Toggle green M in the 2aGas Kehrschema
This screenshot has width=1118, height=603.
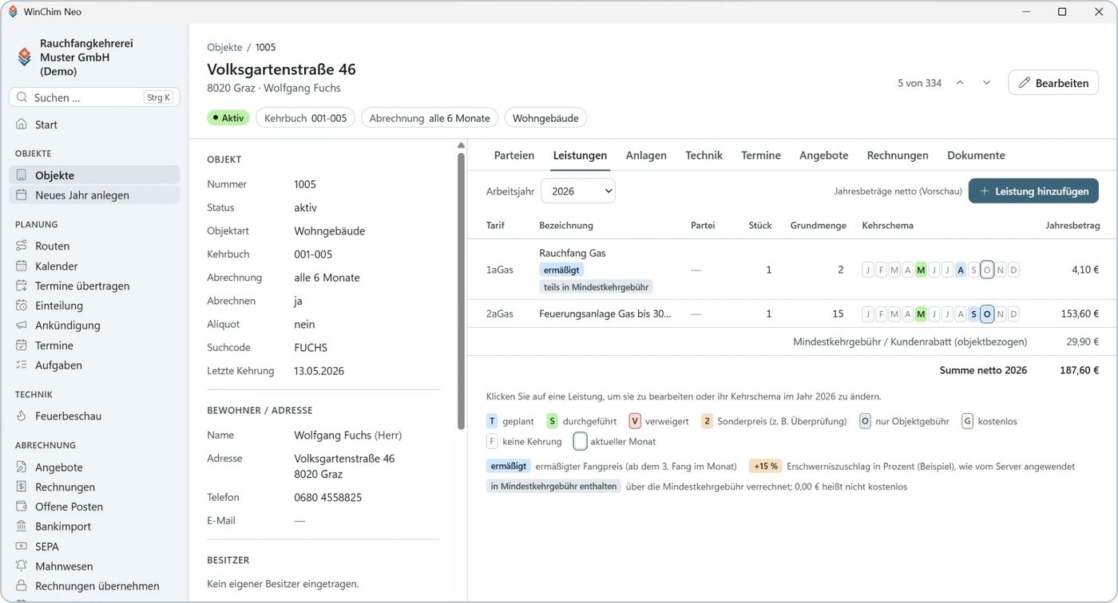click(x=921, y=314)
